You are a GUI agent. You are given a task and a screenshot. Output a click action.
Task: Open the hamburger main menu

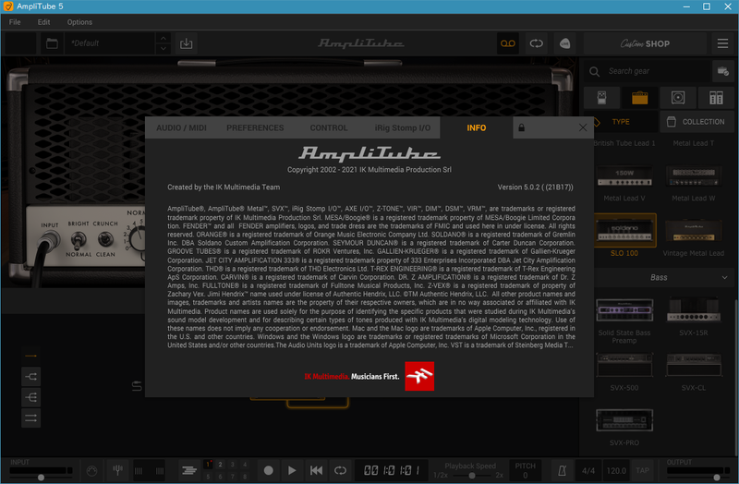[x=722, y=43]
